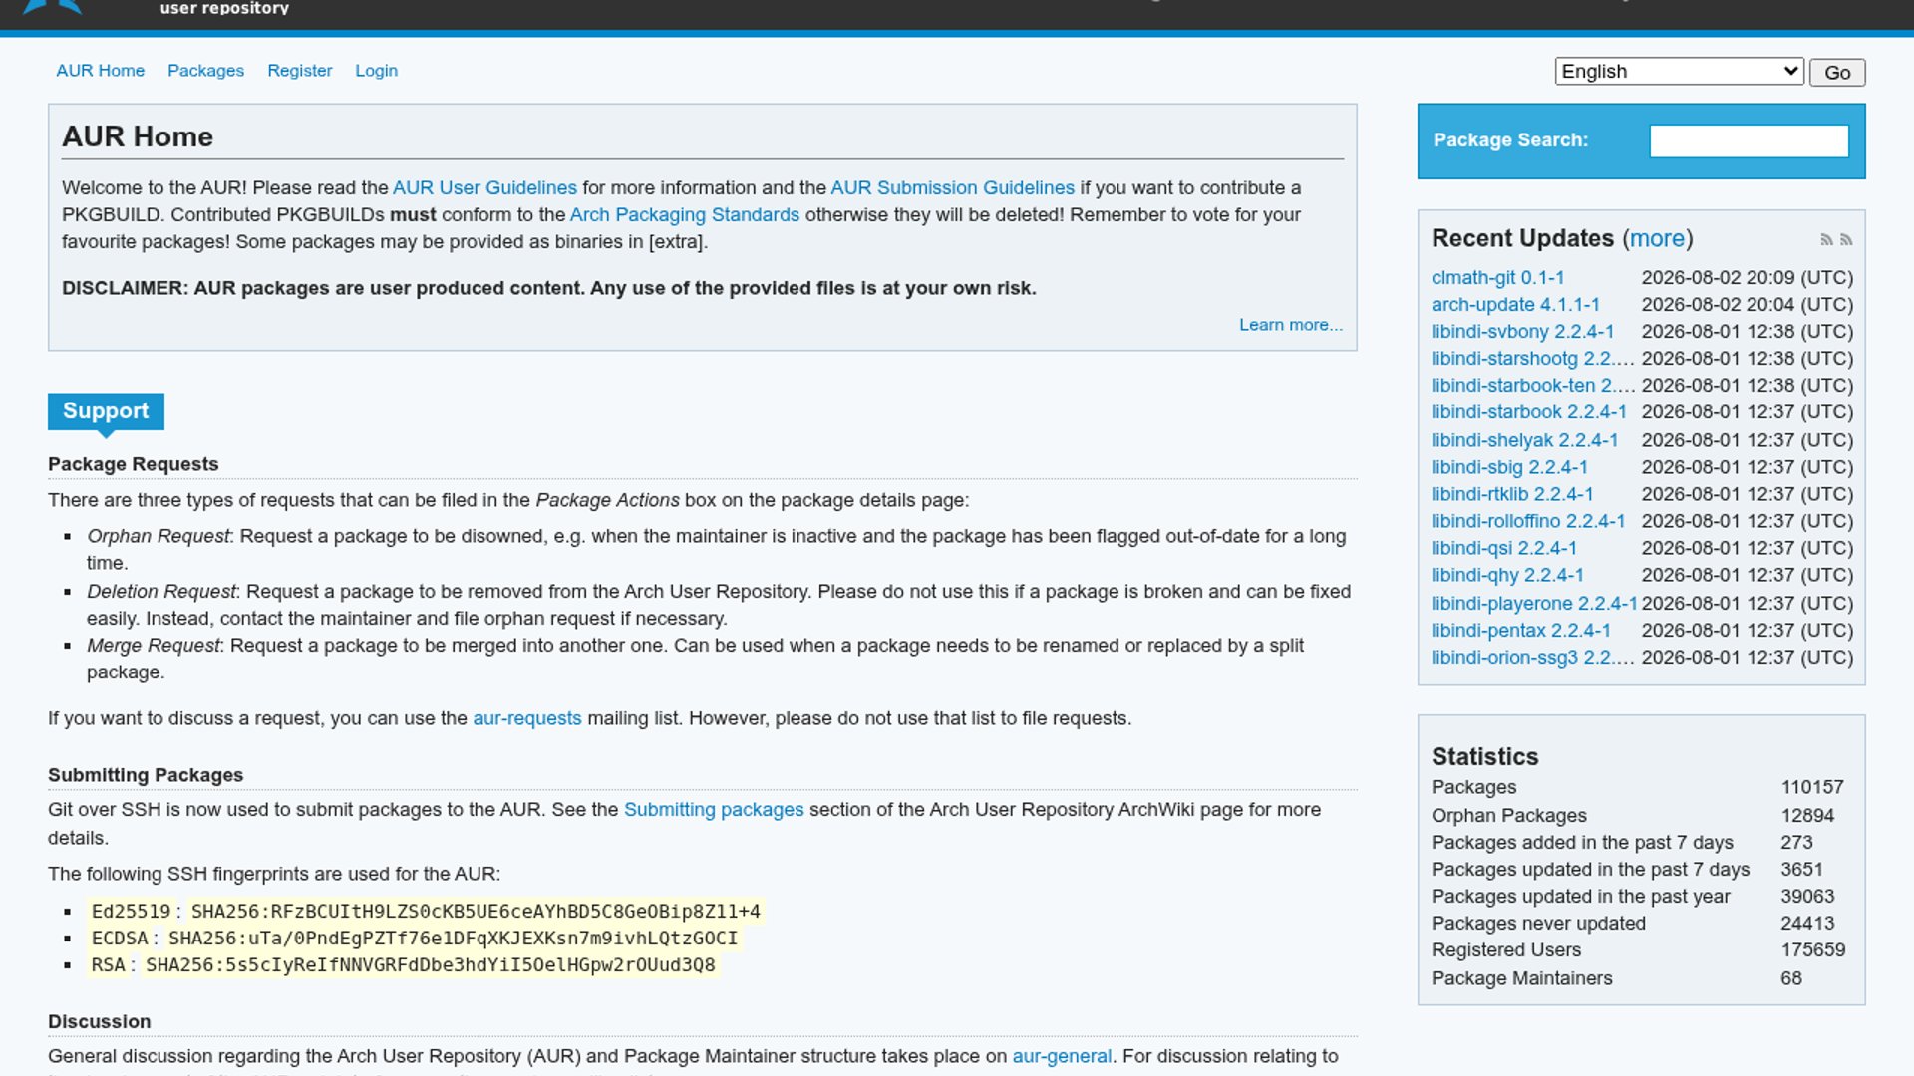This screenshot has height=1076, width=1914.
Task: Click the Orphan Packages count 12894
Action: 1807,815
